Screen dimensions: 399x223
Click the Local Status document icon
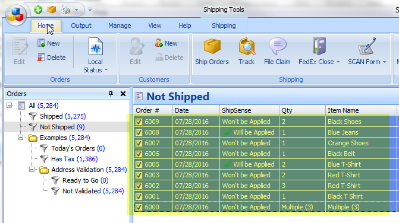[x=96, y=46]
